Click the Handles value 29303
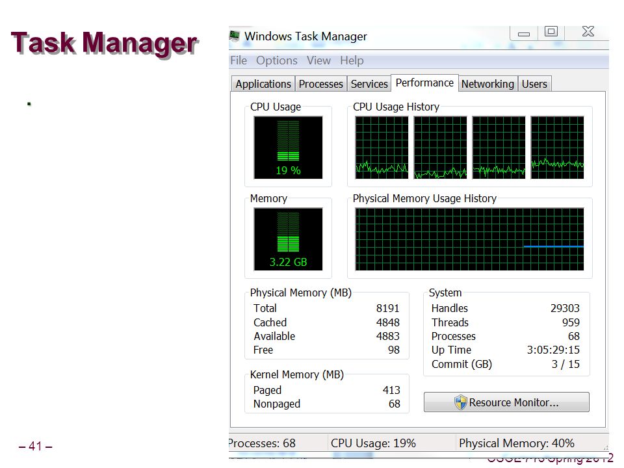 [x=565, y=308]
